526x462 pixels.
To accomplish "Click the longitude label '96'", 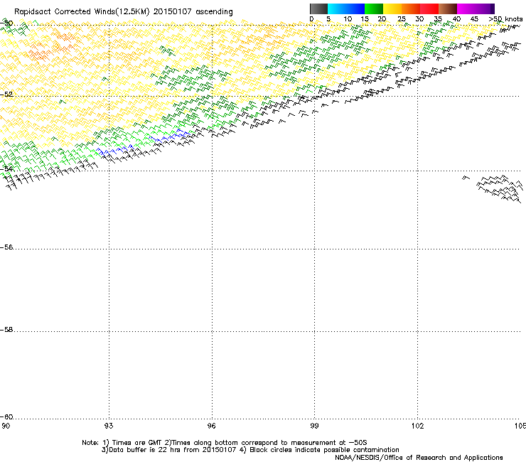I will coord(211,426).
